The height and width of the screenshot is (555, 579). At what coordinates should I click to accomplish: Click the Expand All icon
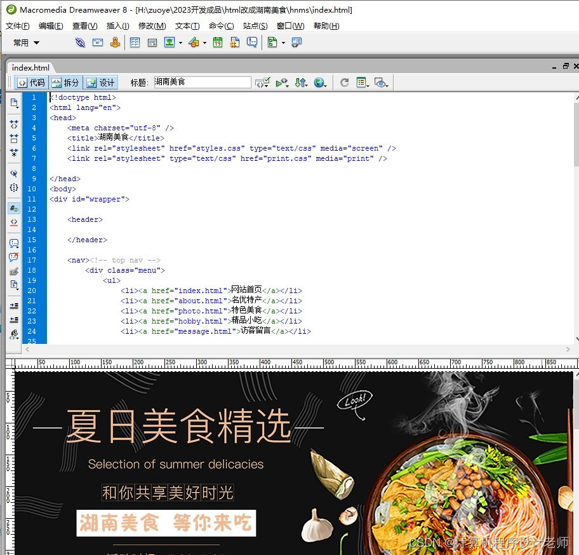[x=14, y=153]
